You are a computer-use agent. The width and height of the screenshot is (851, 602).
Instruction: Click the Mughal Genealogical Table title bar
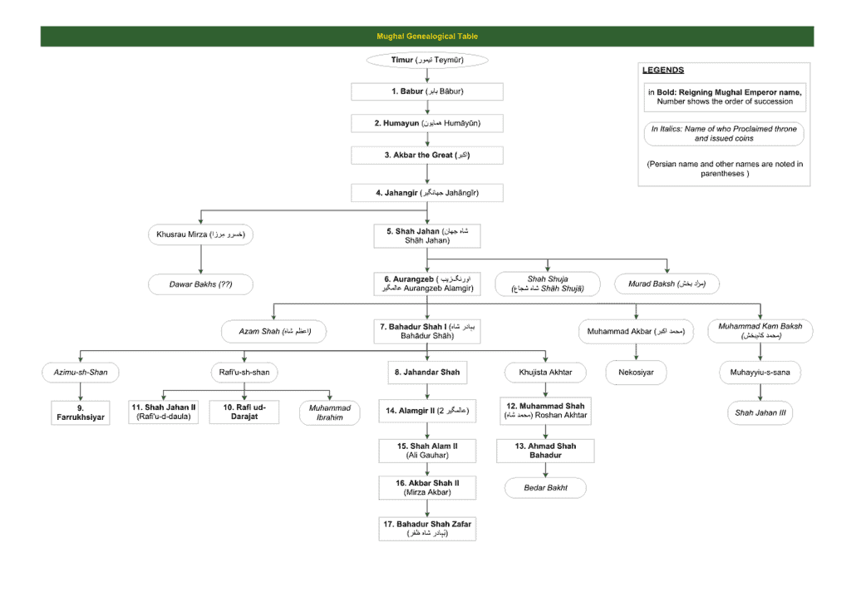(x=427, y=37)
